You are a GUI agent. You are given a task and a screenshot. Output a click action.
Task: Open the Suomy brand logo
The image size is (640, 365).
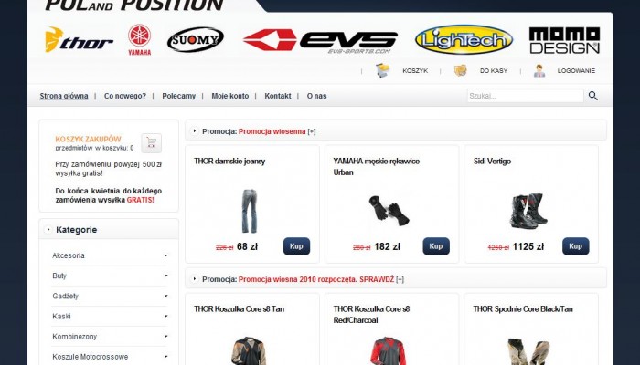click(x=196, y=39)
